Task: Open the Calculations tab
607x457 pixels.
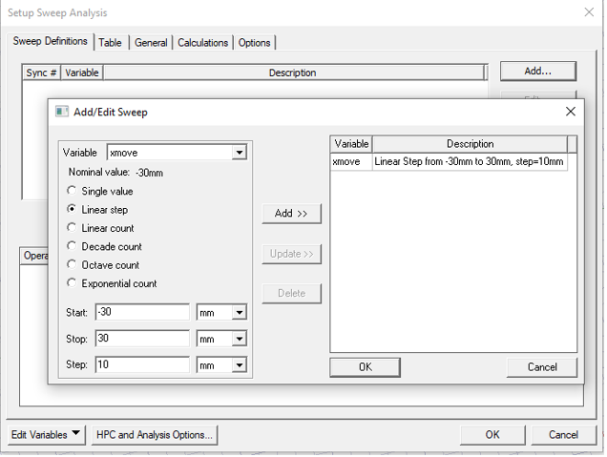Action: [203, 42]
